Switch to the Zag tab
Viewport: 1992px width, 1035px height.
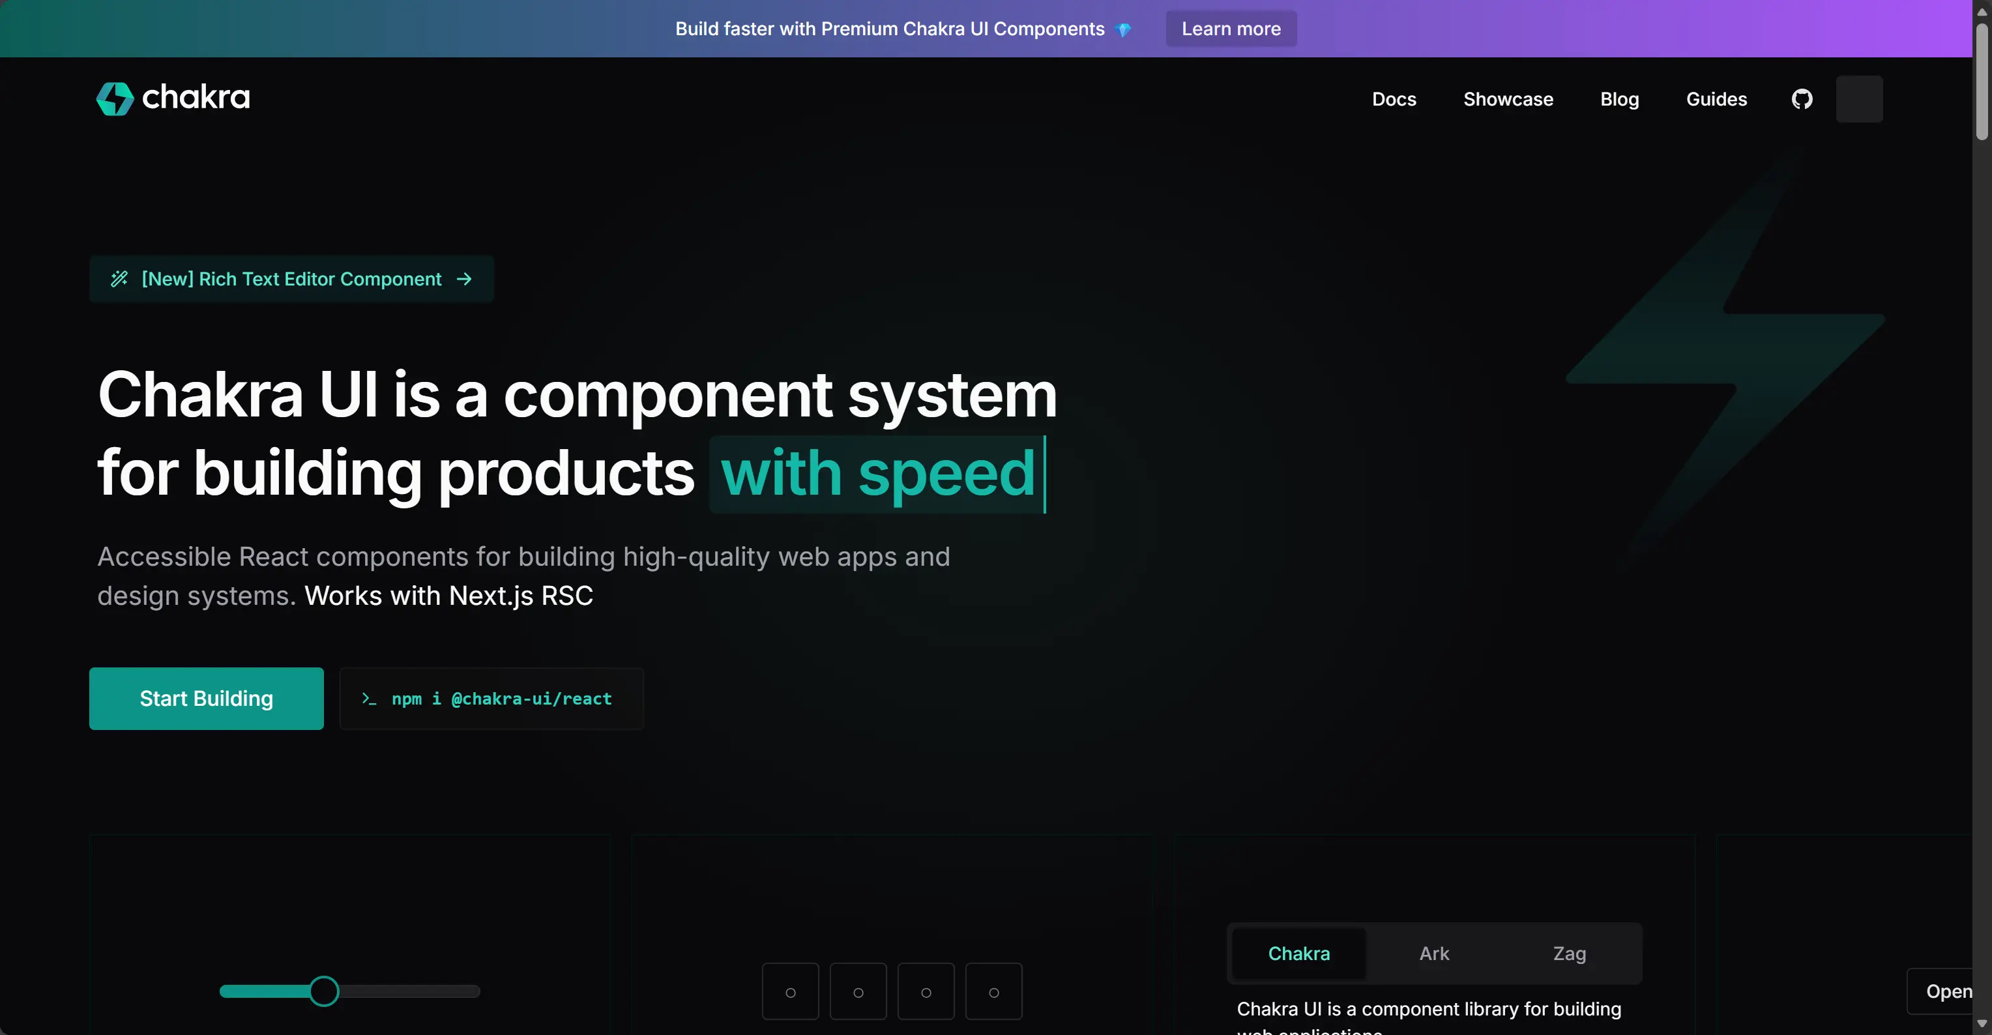[1569, 953]
